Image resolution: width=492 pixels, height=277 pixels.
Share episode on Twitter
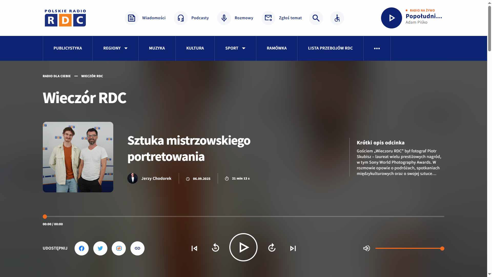click(100, 248)
